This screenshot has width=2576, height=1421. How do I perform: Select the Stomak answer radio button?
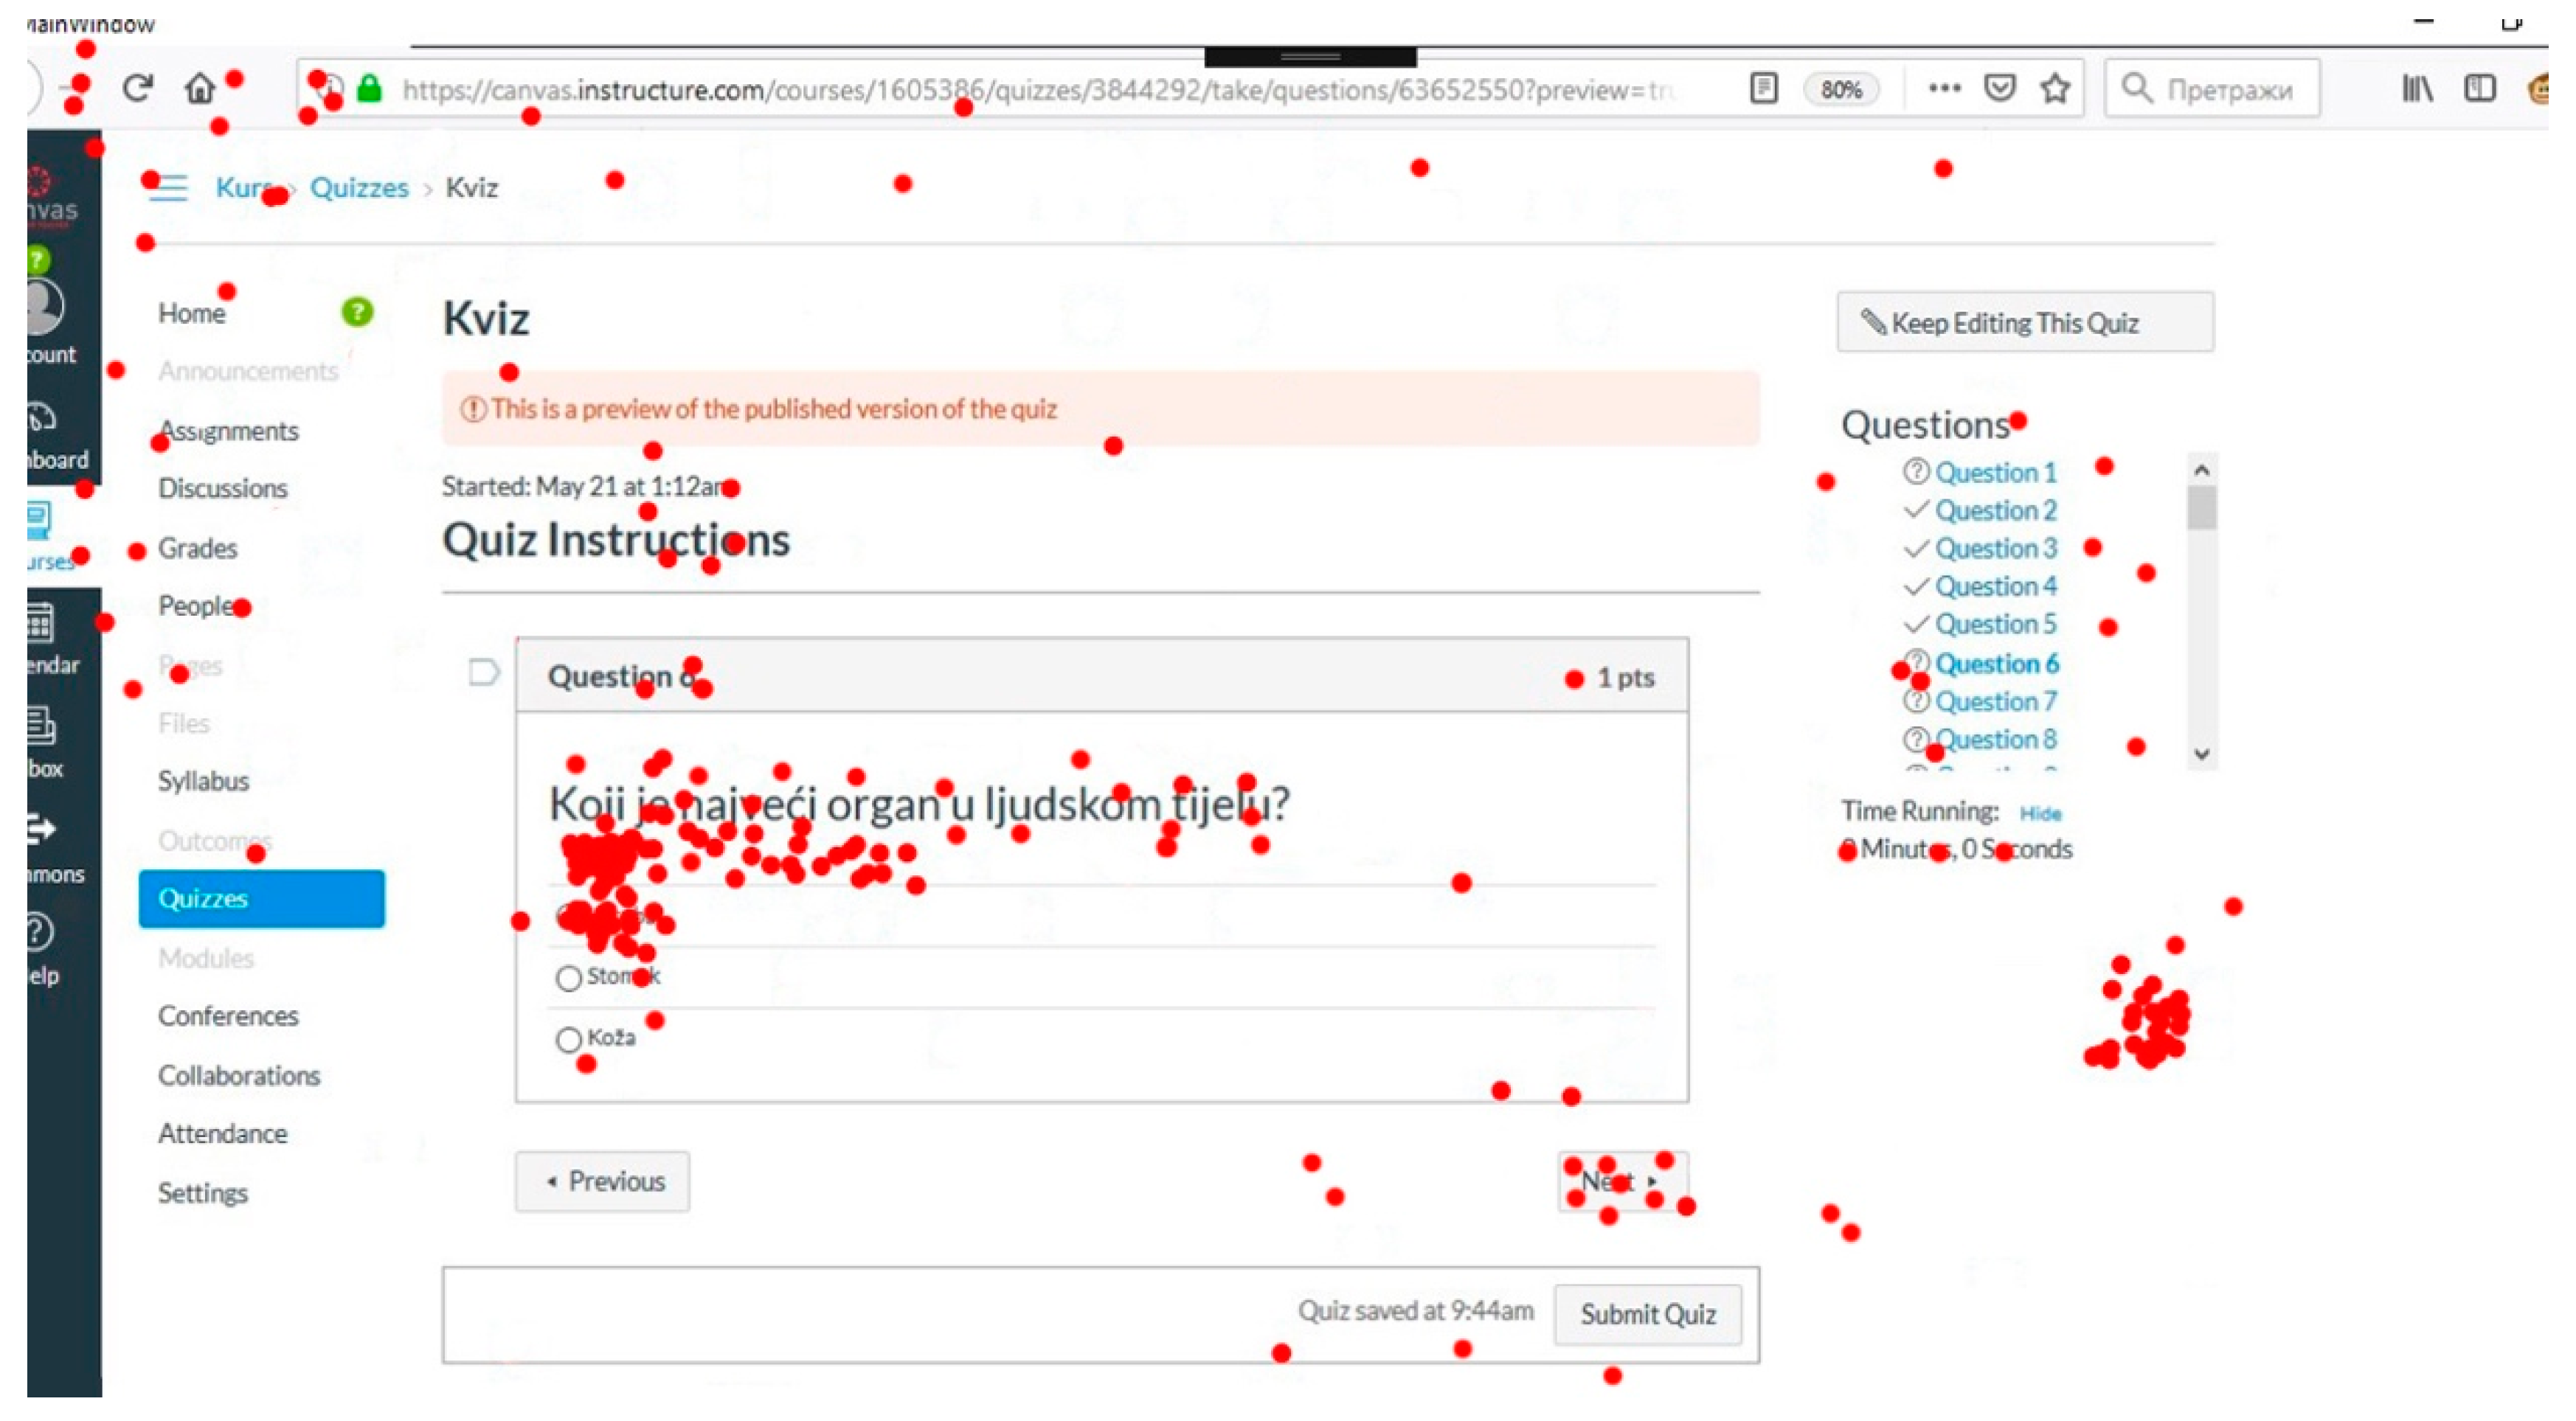tap(569, 979)
